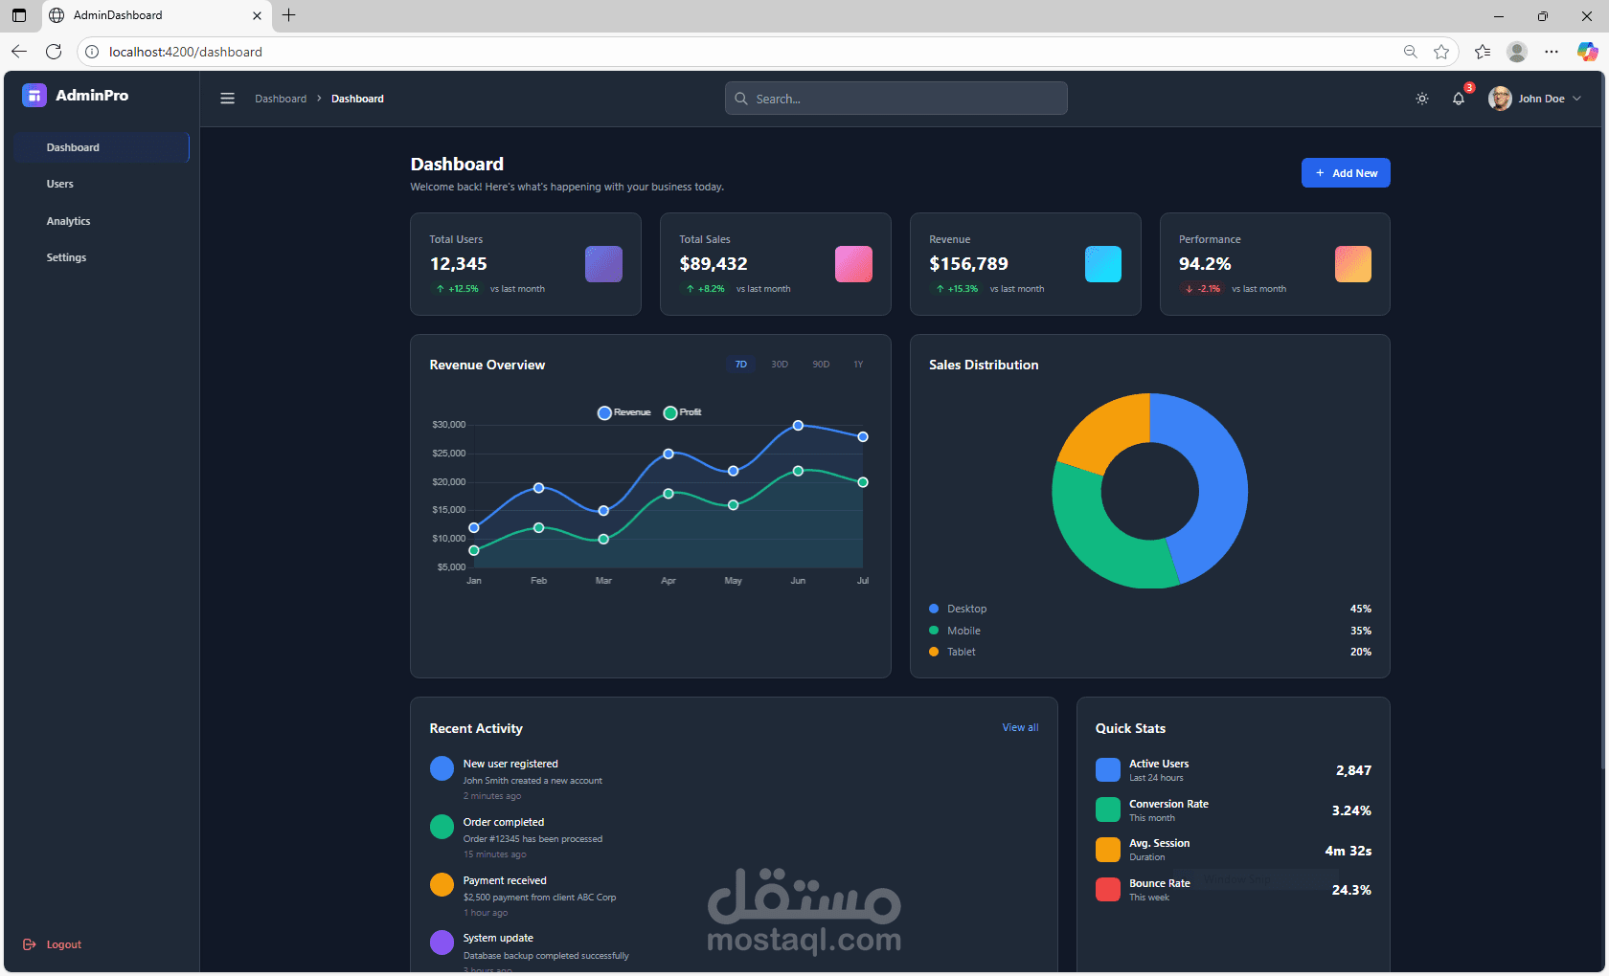Click Logout in the sidebar
The height and width of the screenshot is (976, 1609).
(x=53, y=944)
